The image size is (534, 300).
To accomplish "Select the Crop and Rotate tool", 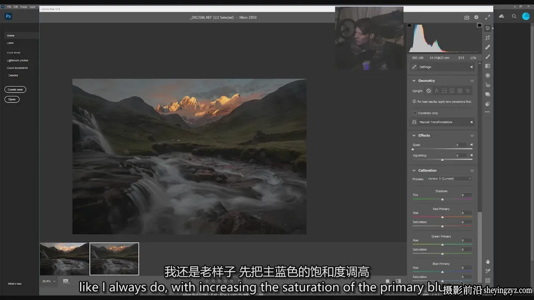I will (487, 37).
